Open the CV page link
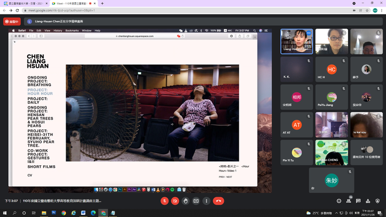Image resolution: width=386 pixels, height=217 pixels. click(x=30, y=175)
